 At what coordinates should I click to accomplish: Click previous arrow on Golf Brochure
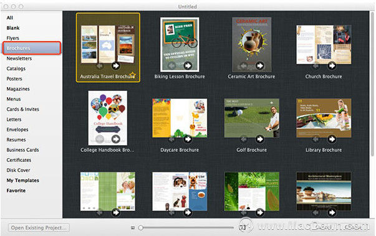pos(243,139)
